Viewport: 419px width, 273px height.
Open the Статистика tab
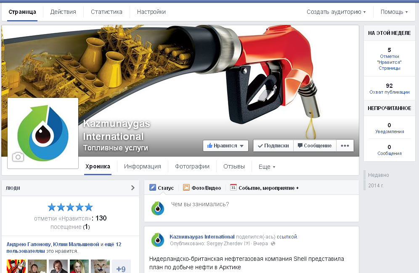tap(106, 12)
